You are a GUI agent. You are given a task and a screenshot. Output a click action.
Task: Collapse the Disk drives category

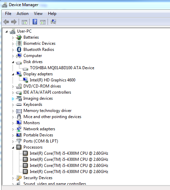[x=13, y=62]
